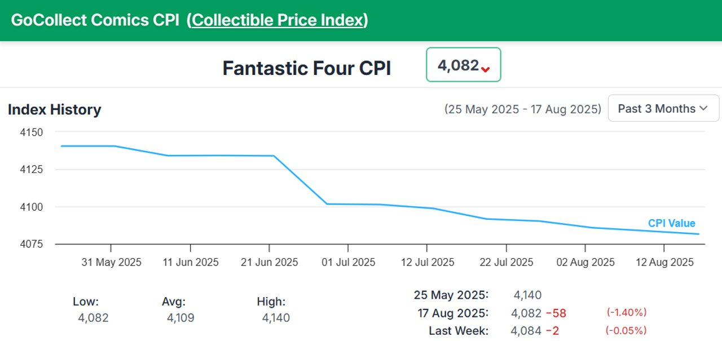Click the High value 4,140

pos(276,318)
